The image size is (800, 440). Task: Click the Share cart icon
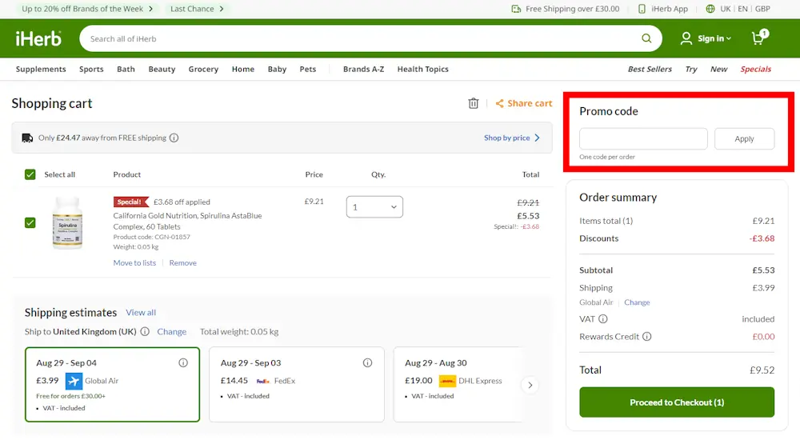[499, 103]
